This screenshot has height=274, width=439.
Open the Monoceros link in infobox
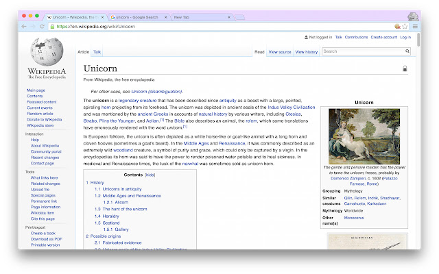coord(354,218)
